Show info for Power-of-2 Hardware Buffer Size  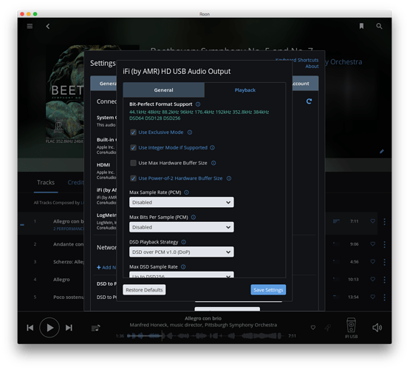pos(229,178)
